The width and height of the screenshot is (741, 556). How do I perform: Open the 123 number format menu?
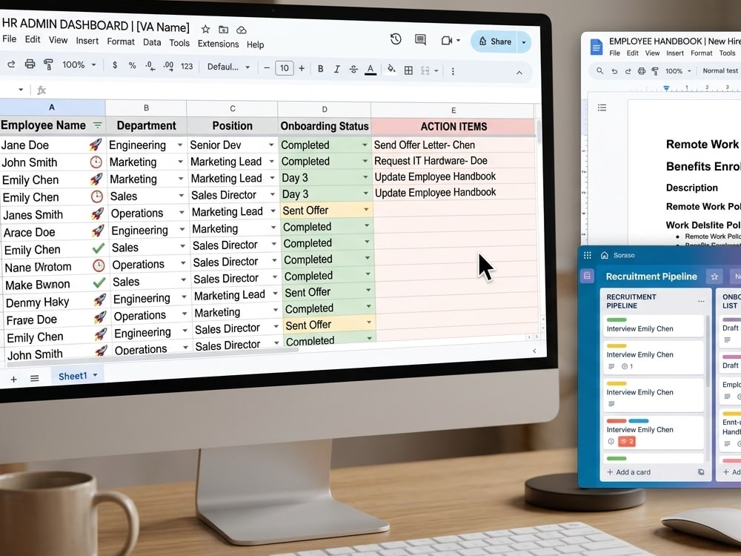[187, 67]
